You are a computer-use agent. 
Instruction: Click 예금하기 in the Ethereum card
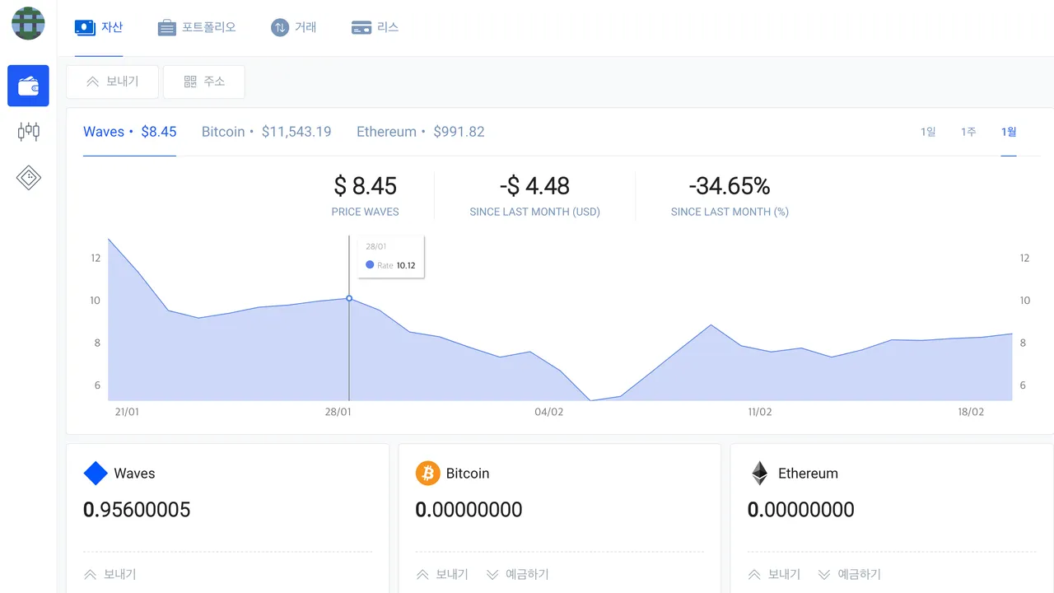849,574
